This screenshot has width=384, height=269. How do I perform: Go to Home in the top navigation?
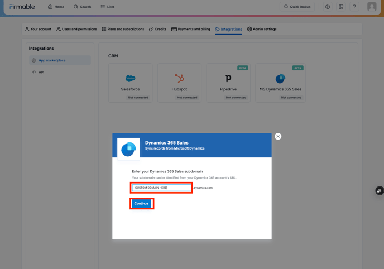(x=56, y=7)
